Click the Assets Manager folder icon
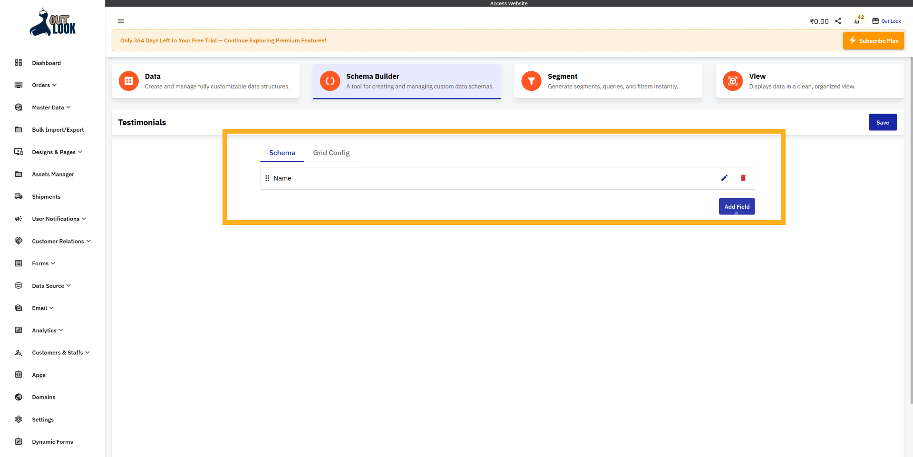This screenshot has height=457, width=913. point(19,174)
